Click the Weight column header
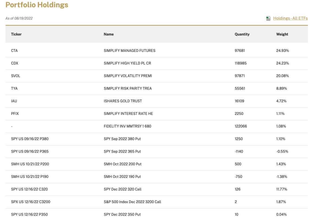This screenshot has width=317, height=218. pos(282,34)
